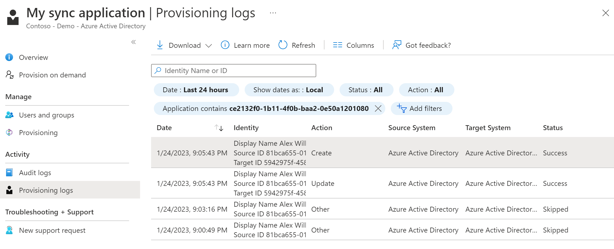Screen dimensions: 614x249
Task: Click the Download arrow icon
Action: pyautogui.click(x=160, y=45)
